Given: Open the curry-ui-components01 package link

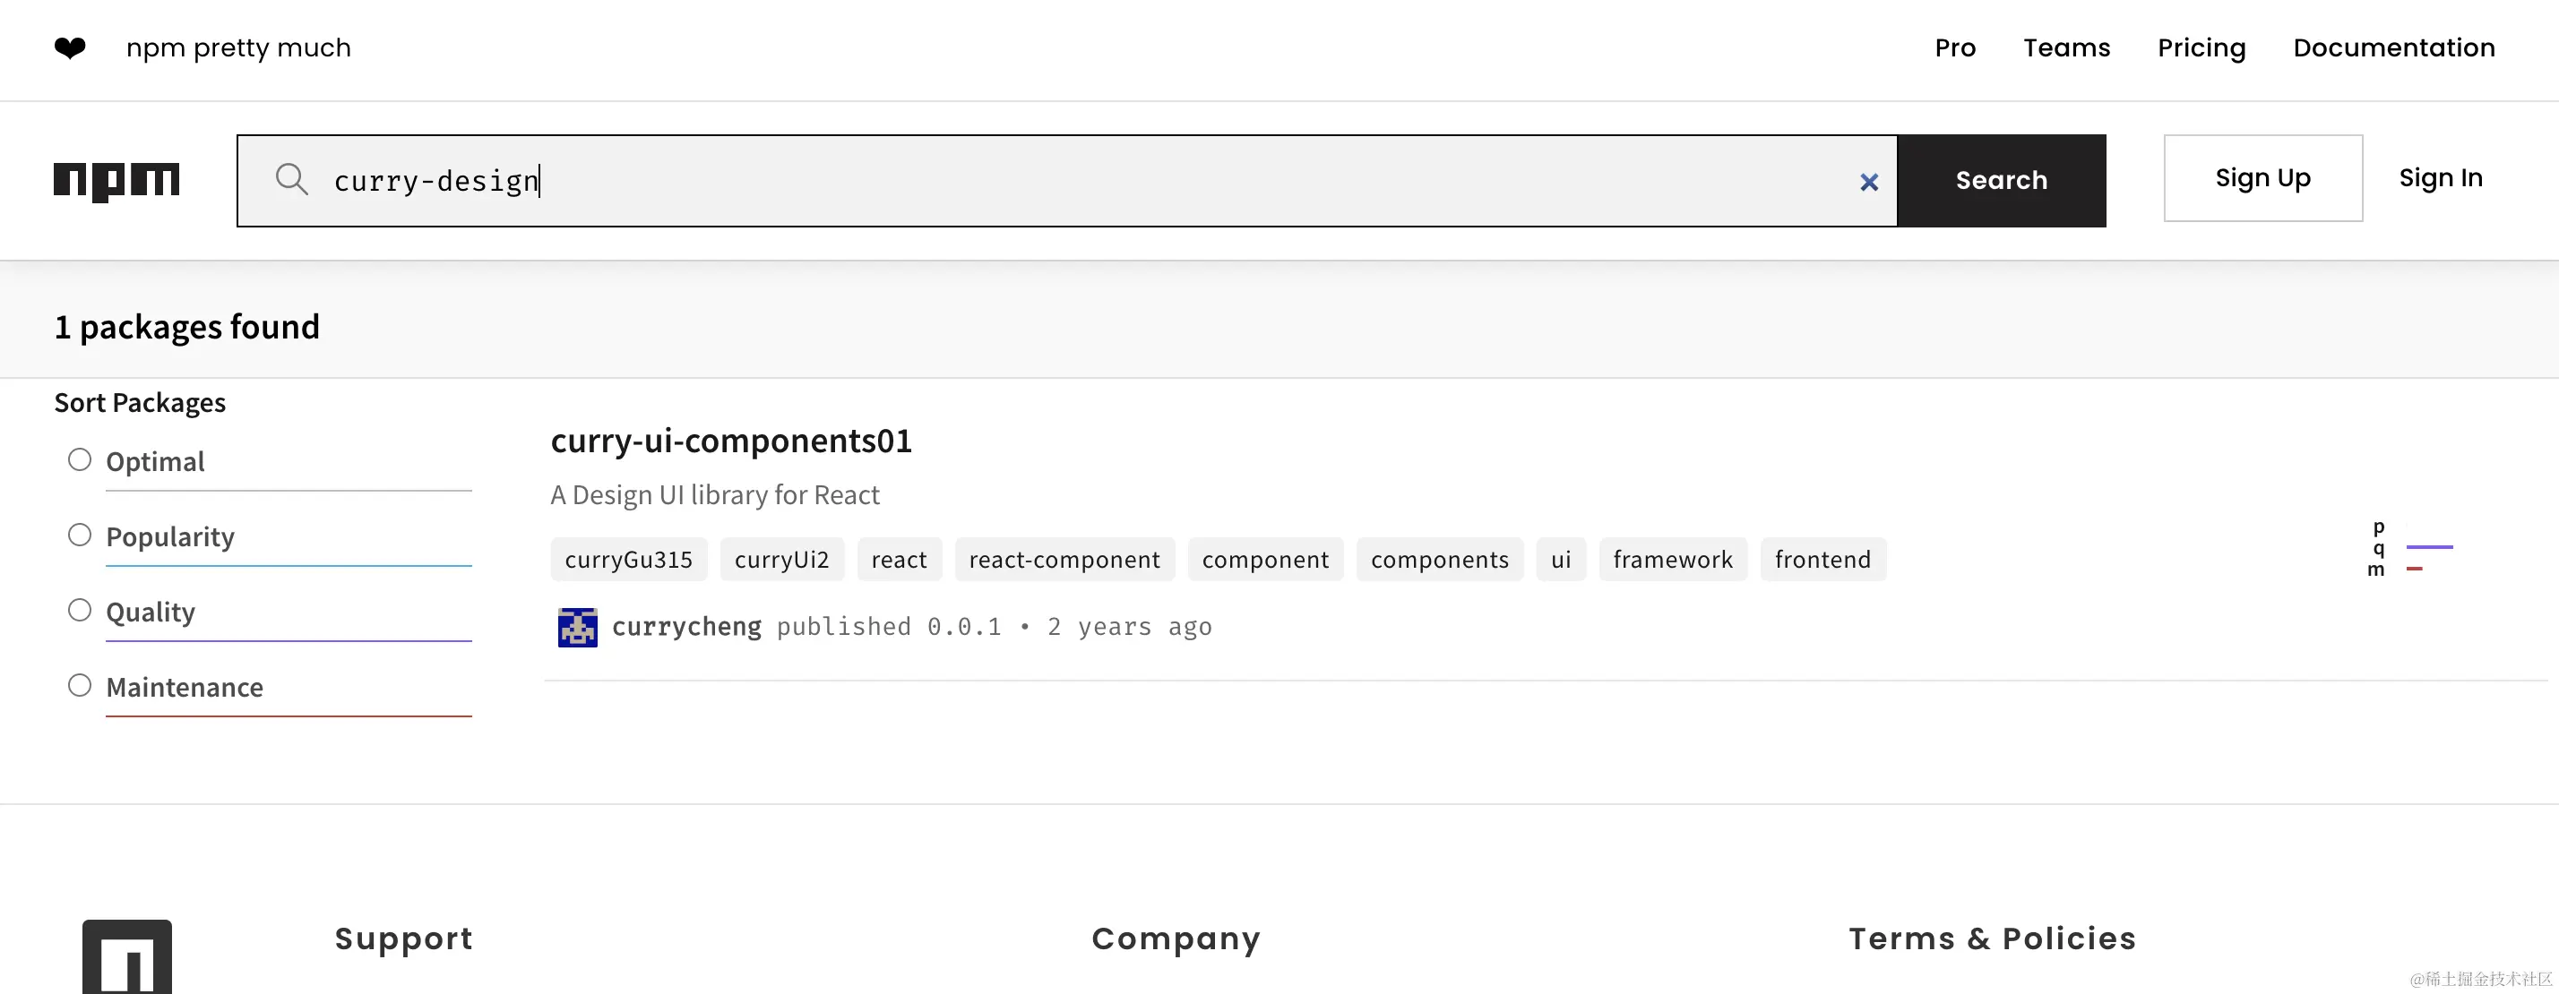Looking at the screenshot, I should (x=731, y=440).
